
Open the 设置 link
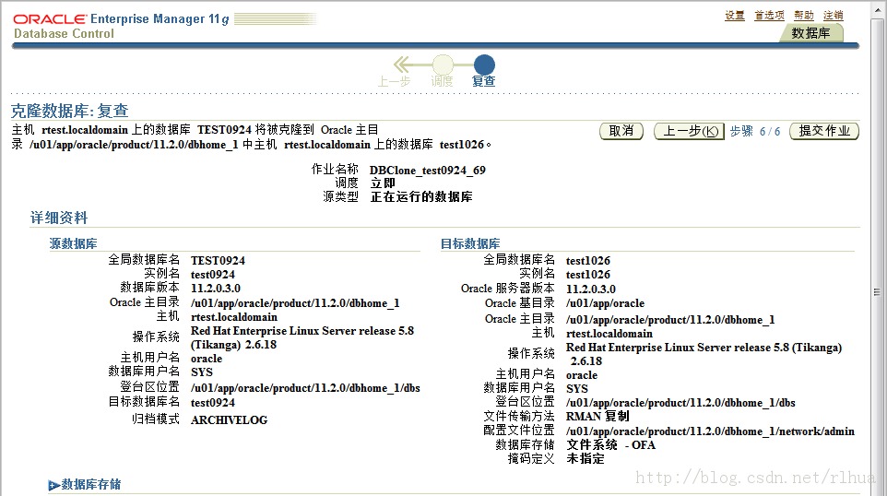click(x=735, y=16)
